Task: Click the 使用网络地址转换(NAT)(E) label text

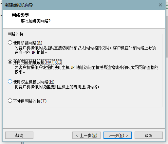Action: pos(37,62)
